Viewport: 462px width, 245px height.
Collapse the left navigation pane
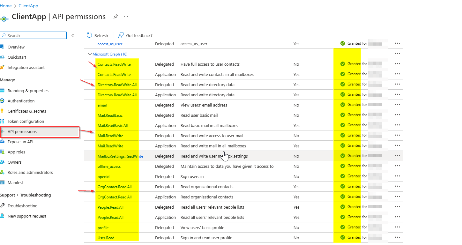click(73, 35)
